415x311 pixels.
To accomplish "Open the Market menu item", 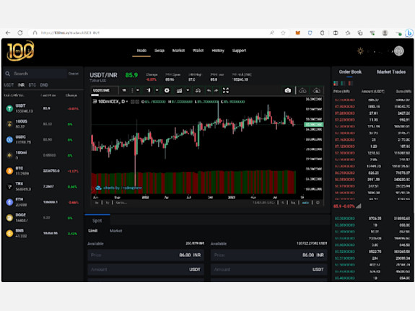I will coord(178,51).
